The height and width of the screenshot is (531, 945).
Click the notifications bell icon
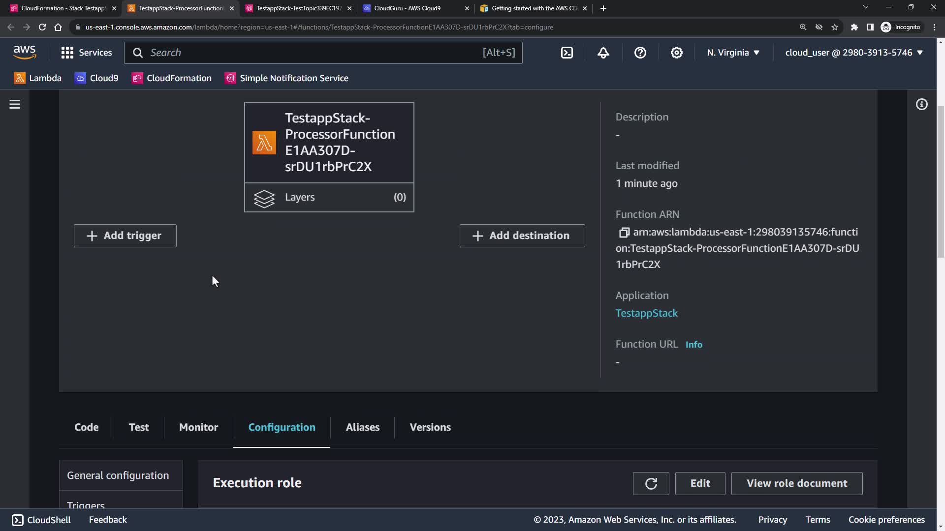(x=603, y=53)
